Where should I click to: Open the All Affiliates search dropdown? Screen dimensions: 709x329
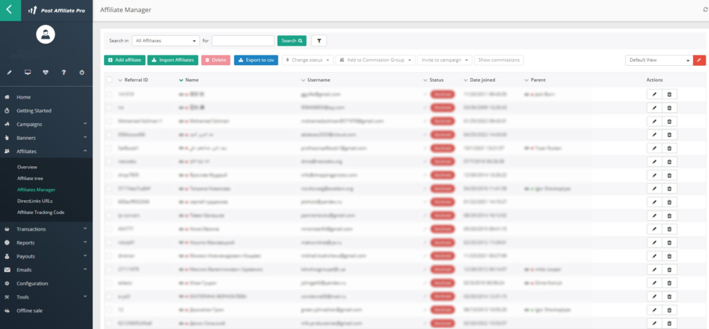coord(165,41)
